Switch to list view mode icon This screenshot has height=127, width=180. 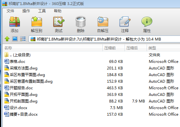[23, 39]
